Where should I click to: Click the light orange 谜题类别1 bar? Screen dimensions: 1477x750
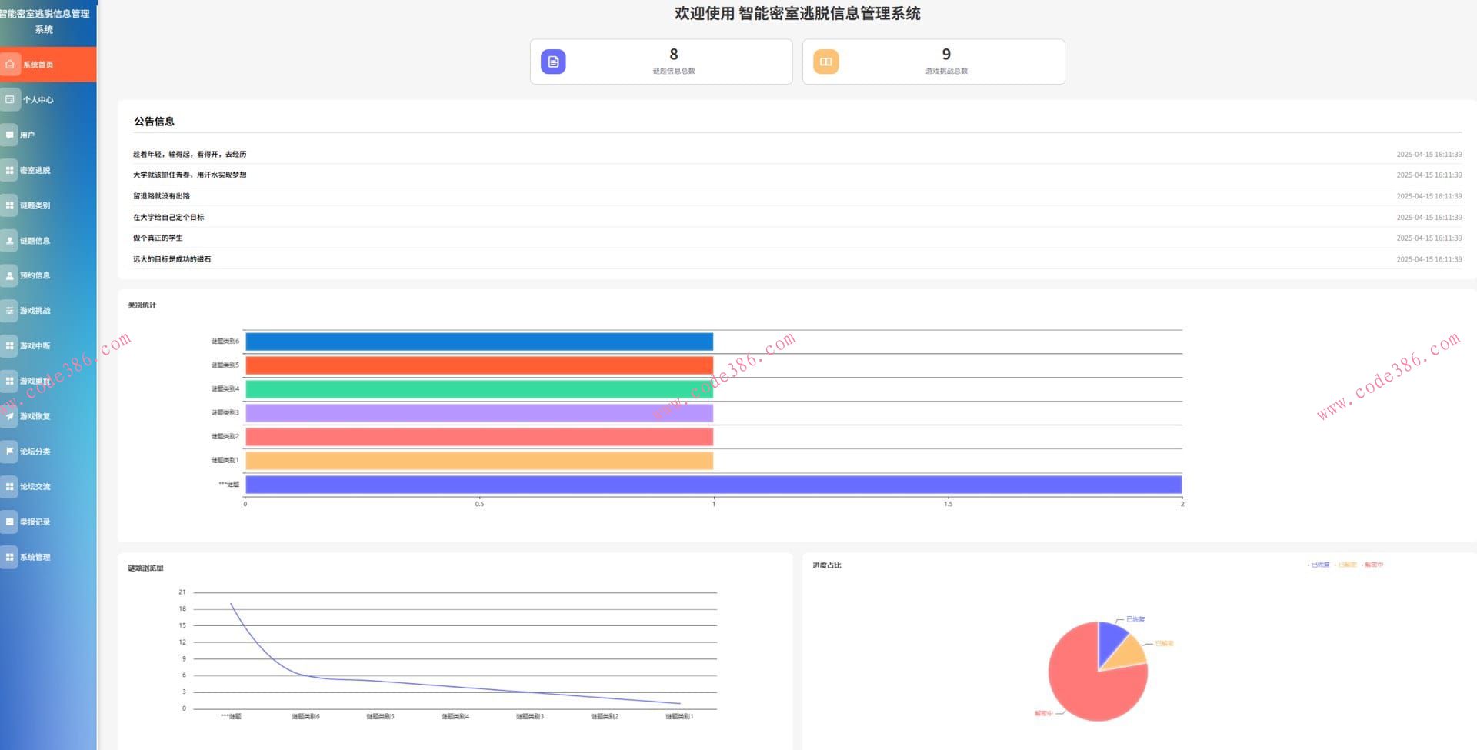479,461
